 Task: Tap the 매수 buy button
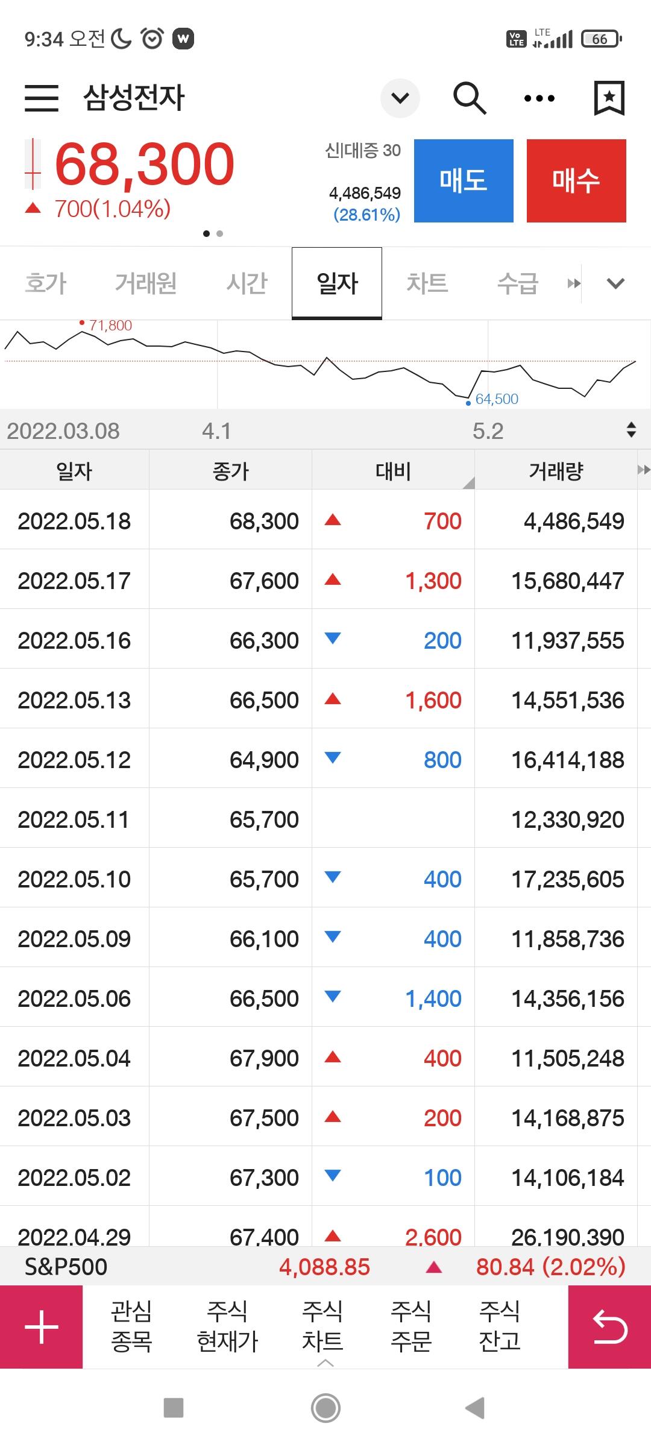click(x=576, y=181)
